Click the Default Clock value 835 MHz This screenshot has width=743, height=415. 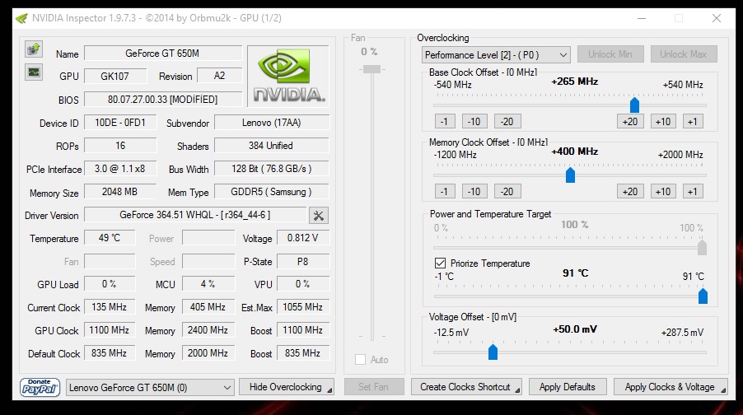(x=110, y=353)
